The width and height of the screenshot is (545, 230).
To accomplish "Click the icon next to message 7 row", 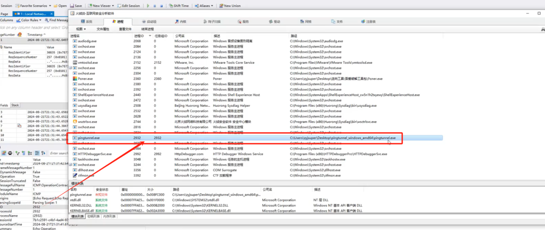I will point(20,126).
